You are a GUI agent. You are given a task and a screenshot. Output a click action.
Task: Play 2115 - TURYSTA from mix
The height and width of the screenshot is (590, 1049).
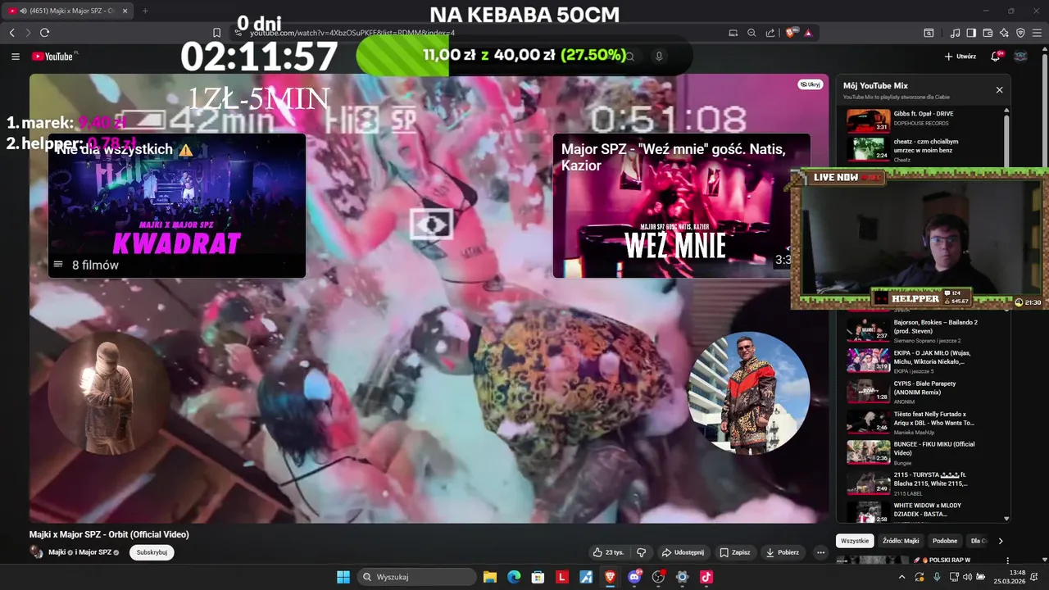pos(922,482)
